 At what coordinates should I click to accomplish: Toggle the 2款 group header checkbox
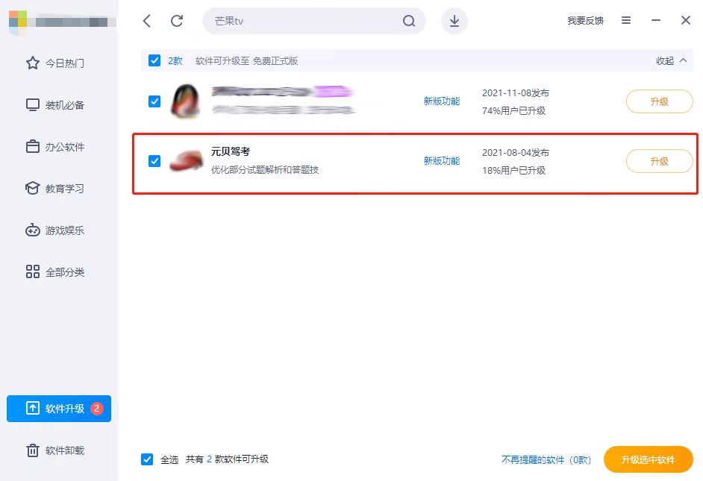(154, 60)
